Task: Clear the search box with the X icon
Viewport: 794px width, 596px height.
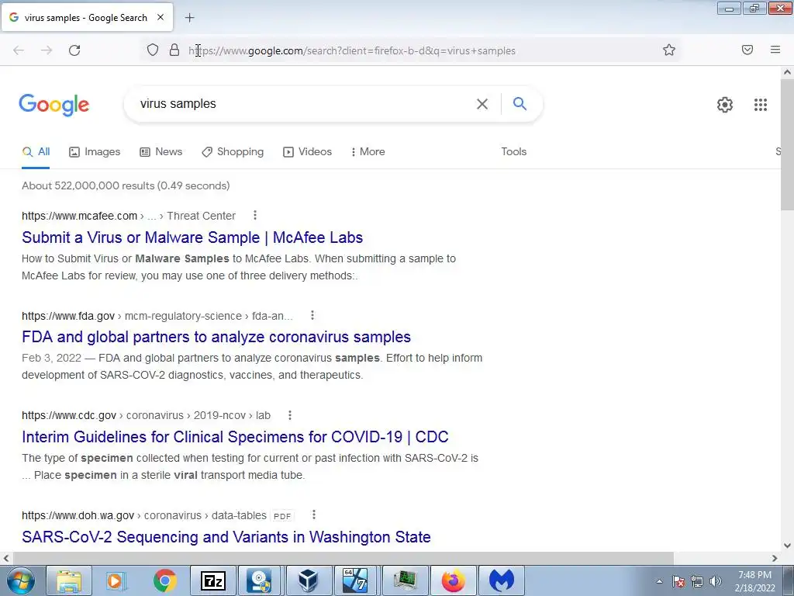Action: pos(482,104)
